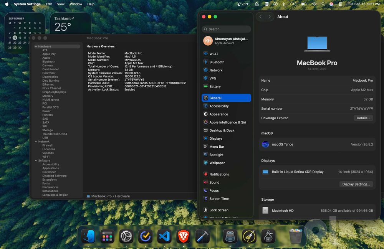Viewport: 384px width, 249px height.
Task: Collapse the Network section in System Information tree
Action: tap(36, 142)
